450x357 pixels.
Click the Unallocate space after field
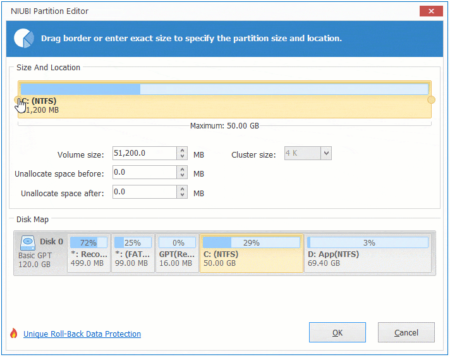pos(145,192)
